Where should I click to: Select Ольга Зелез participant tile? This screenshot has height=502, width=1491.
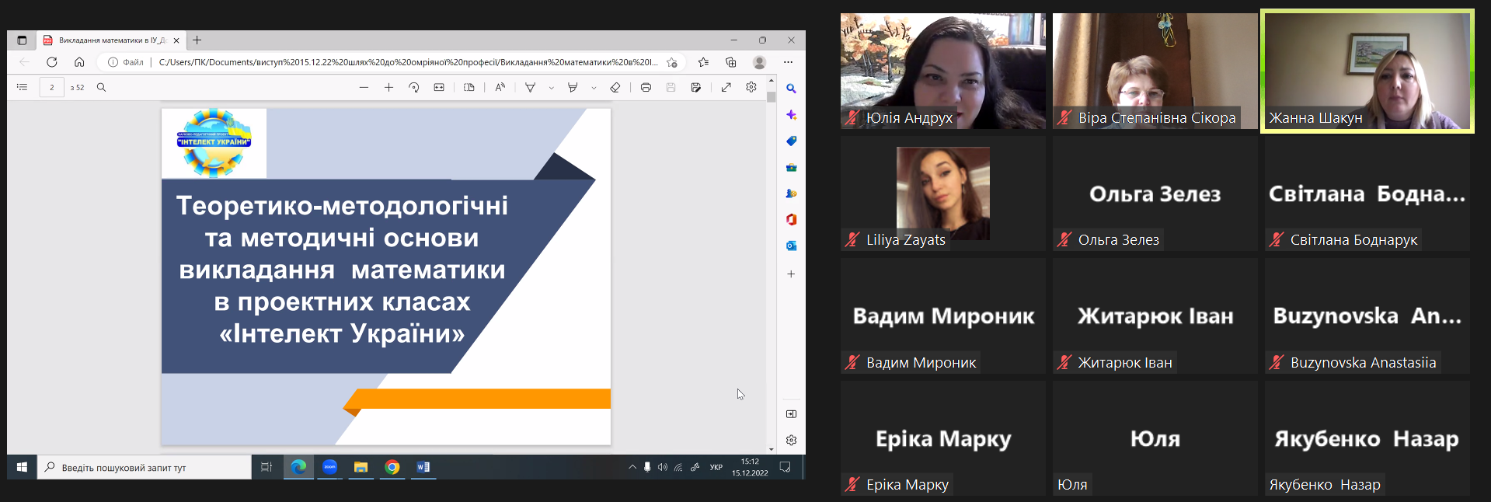point(1155,193)
